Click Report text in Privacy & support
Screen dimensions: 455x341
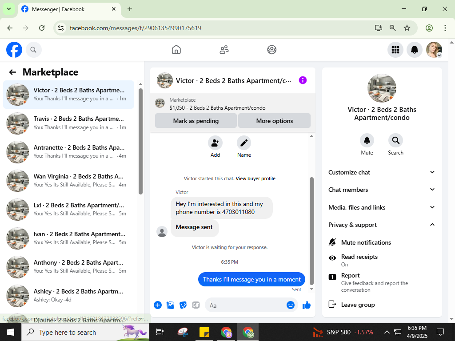coord(350,275)
